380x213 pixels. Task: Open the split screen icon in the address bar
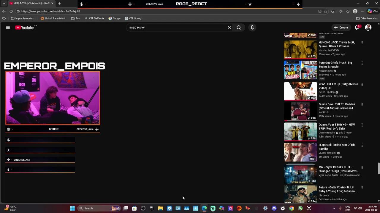(x=320, y=11)
